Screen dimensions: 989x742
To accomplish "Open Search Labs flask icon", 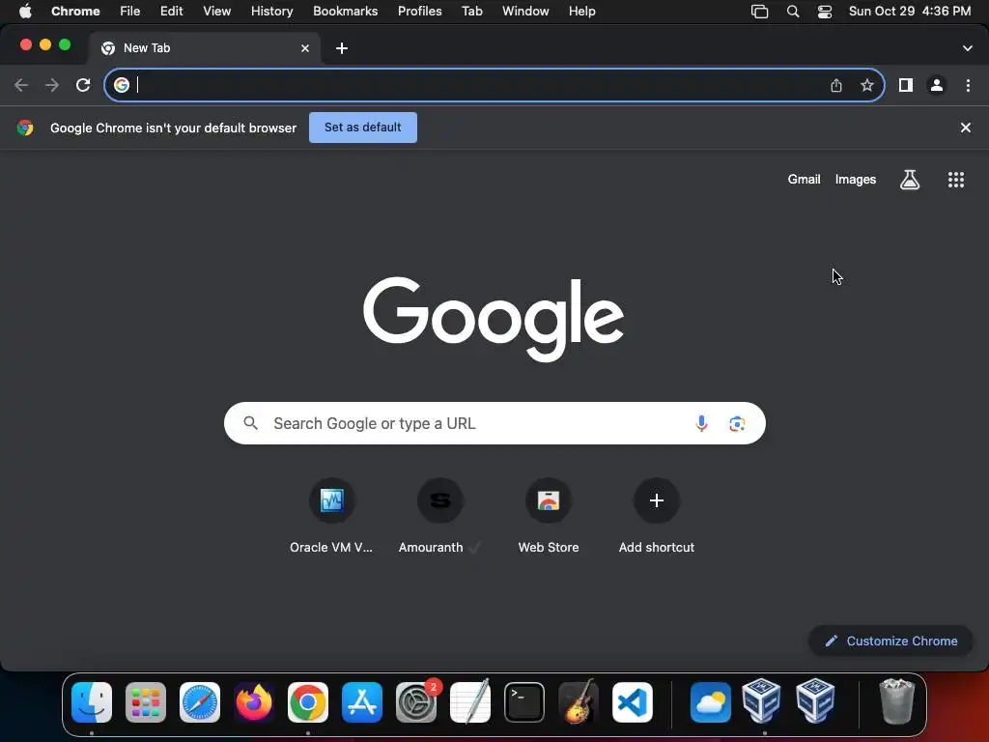I will [910, 180].
